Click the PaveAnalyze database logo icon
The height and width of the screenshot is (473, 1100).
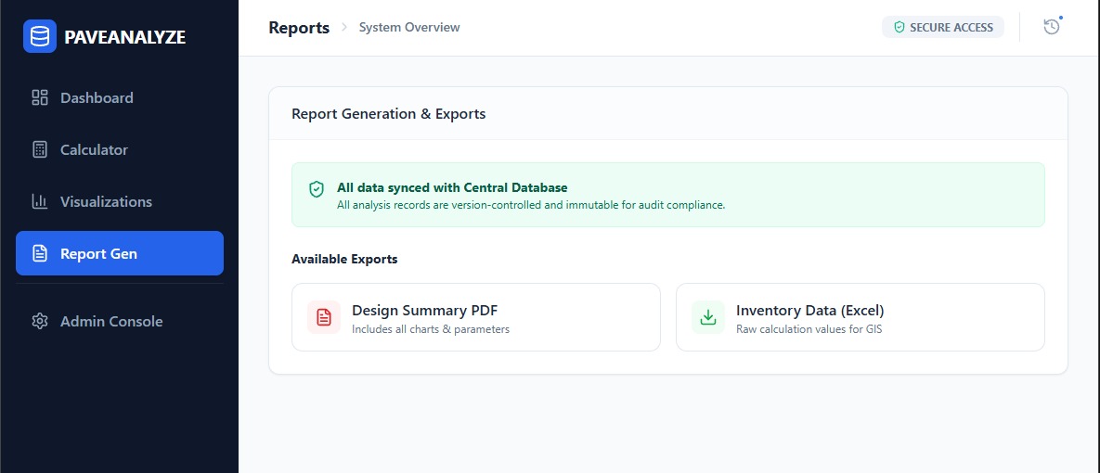(39, 37)
